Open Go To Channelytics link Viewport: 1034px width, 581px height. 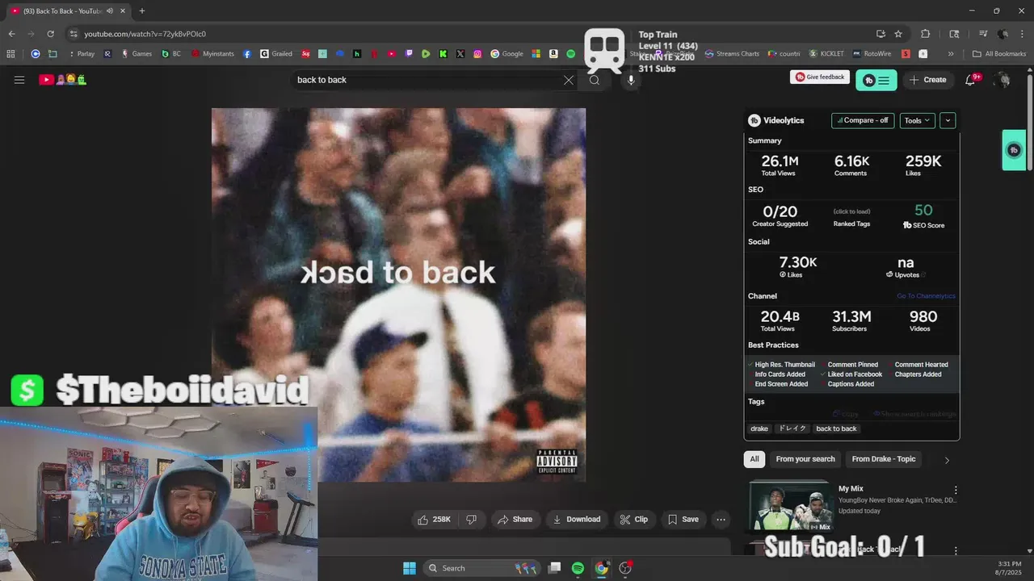point(926,296)
